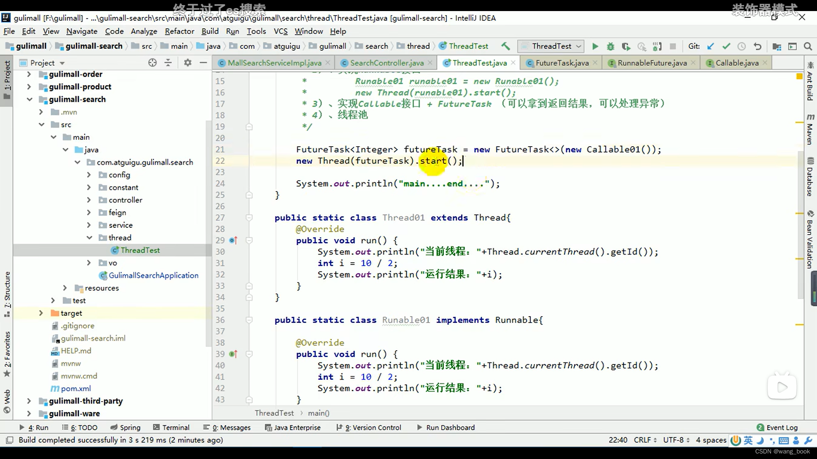This screenshot has width=817, height=459.
Task: Click the Build project hammer icon
Action: [506, 46]
